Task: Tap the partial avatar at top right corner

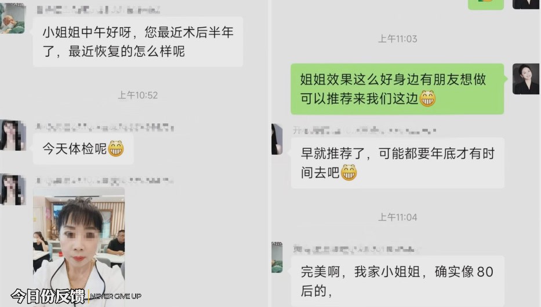Action: click(526, 5)
